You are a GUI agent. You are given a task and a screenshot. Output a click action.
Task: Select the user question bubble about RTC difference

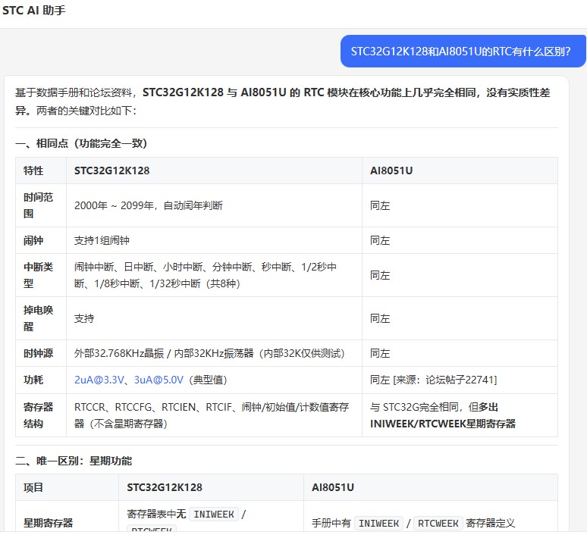[x=463, y=52]
